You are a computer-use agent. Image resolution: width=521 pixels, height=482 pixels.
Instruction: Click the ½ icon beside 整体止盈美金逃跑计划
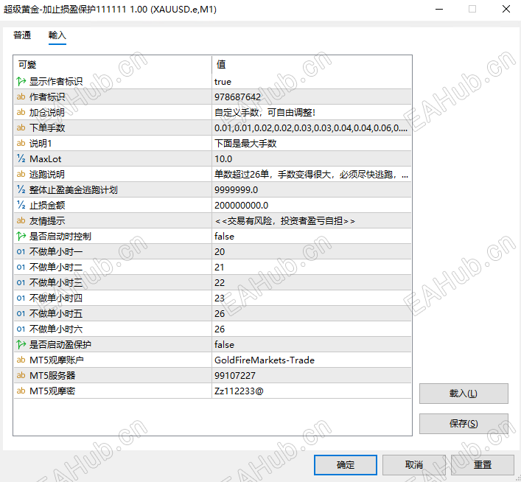click(x=21, y=189)
